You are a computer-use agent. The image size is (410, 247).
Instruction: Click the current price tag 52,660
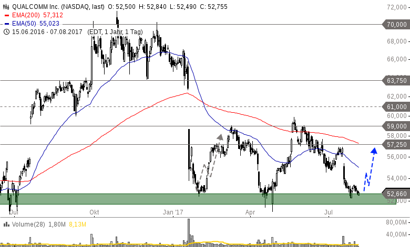396,192
